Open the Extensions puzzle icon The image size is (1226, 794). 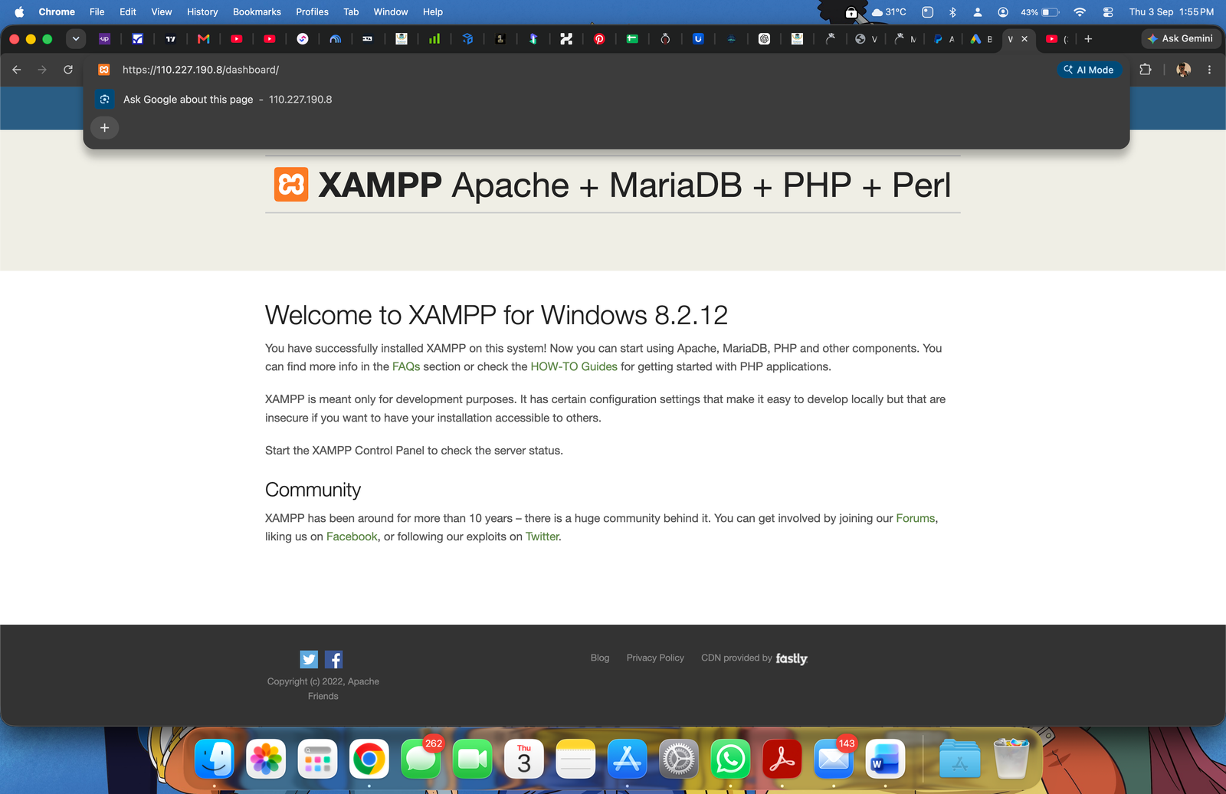(x=1146, y=70)
